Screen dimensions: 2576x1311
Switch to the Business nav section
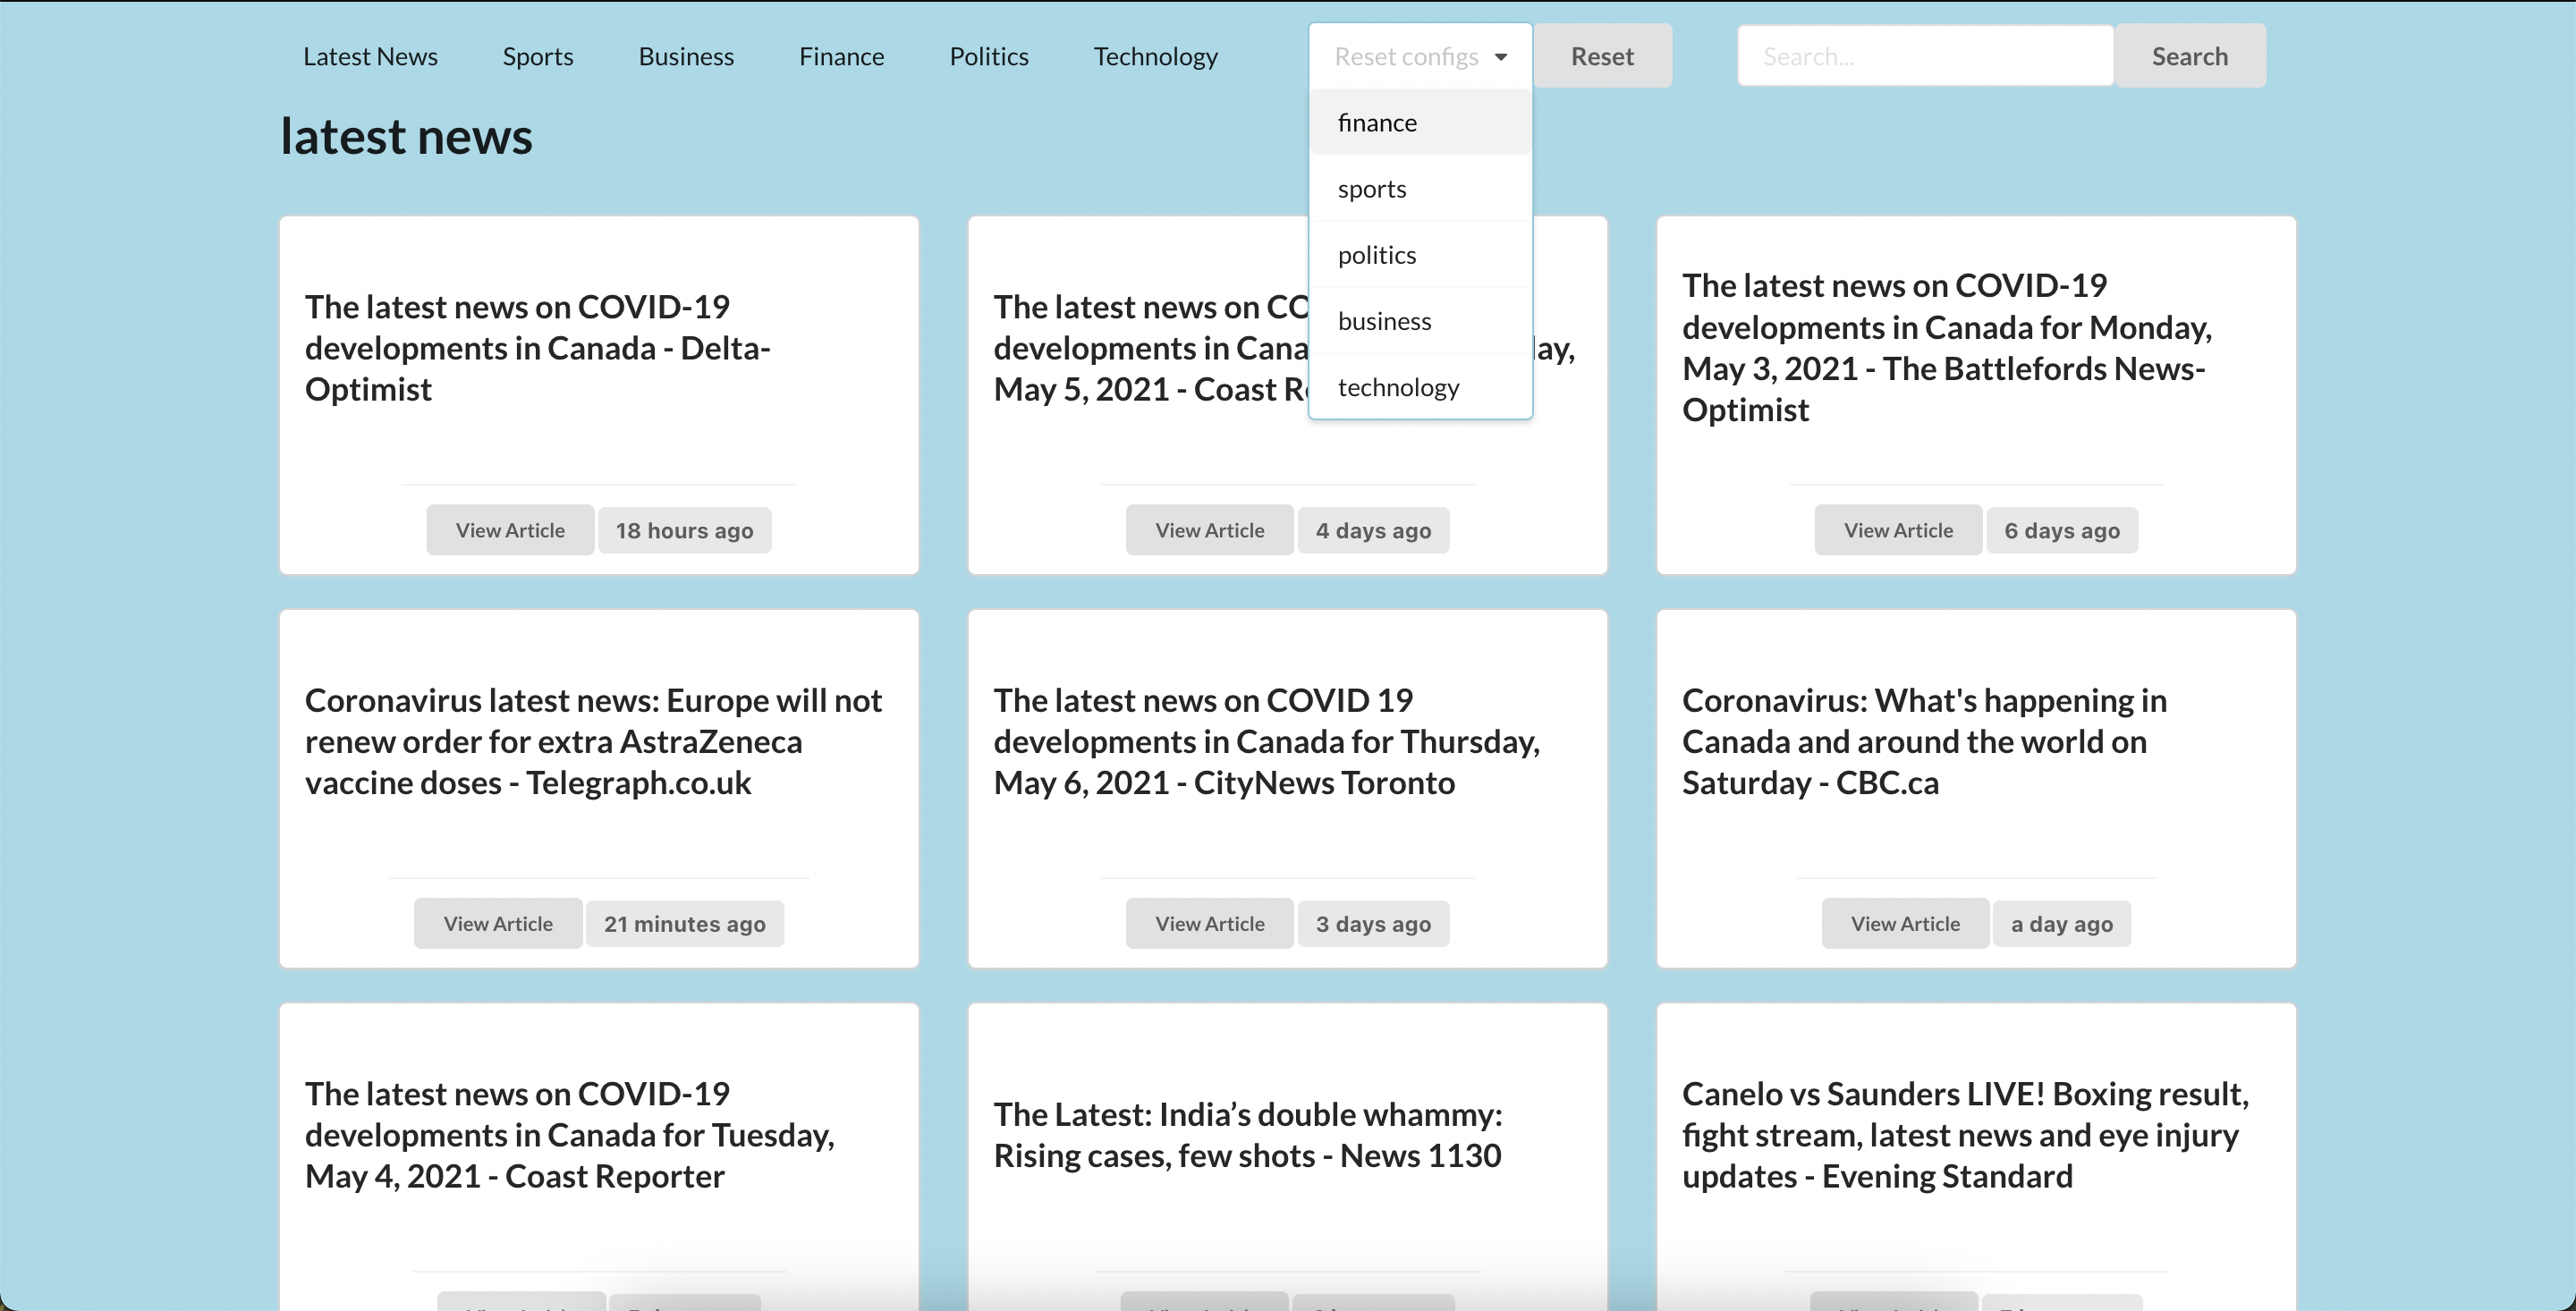point(686,56)
